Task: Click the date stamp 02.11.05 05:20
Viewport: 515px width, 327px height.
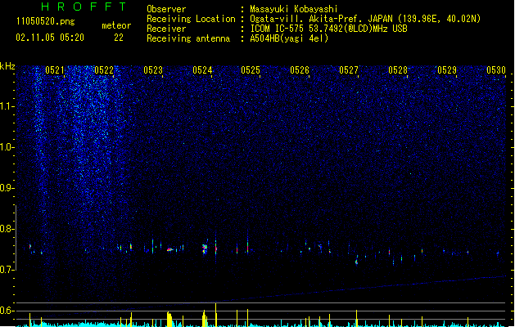Action: coord(50,38)
